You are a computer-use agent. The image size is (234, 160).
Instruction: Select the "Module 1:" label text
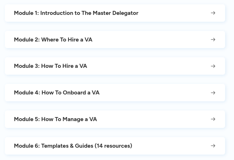point(26,13)
